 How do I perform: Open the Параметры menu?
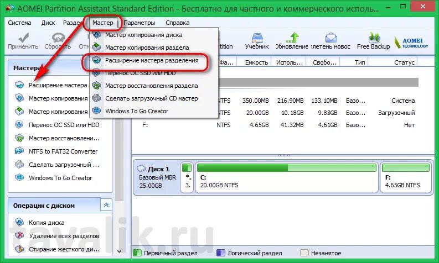point(140,23)
